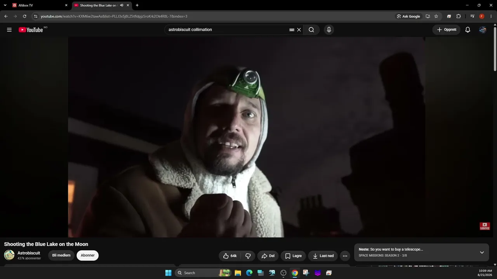The width and height of the screenshot is (497, 279).
Task: Open the Chrome profile F avatar
Action: coord(482,16)
